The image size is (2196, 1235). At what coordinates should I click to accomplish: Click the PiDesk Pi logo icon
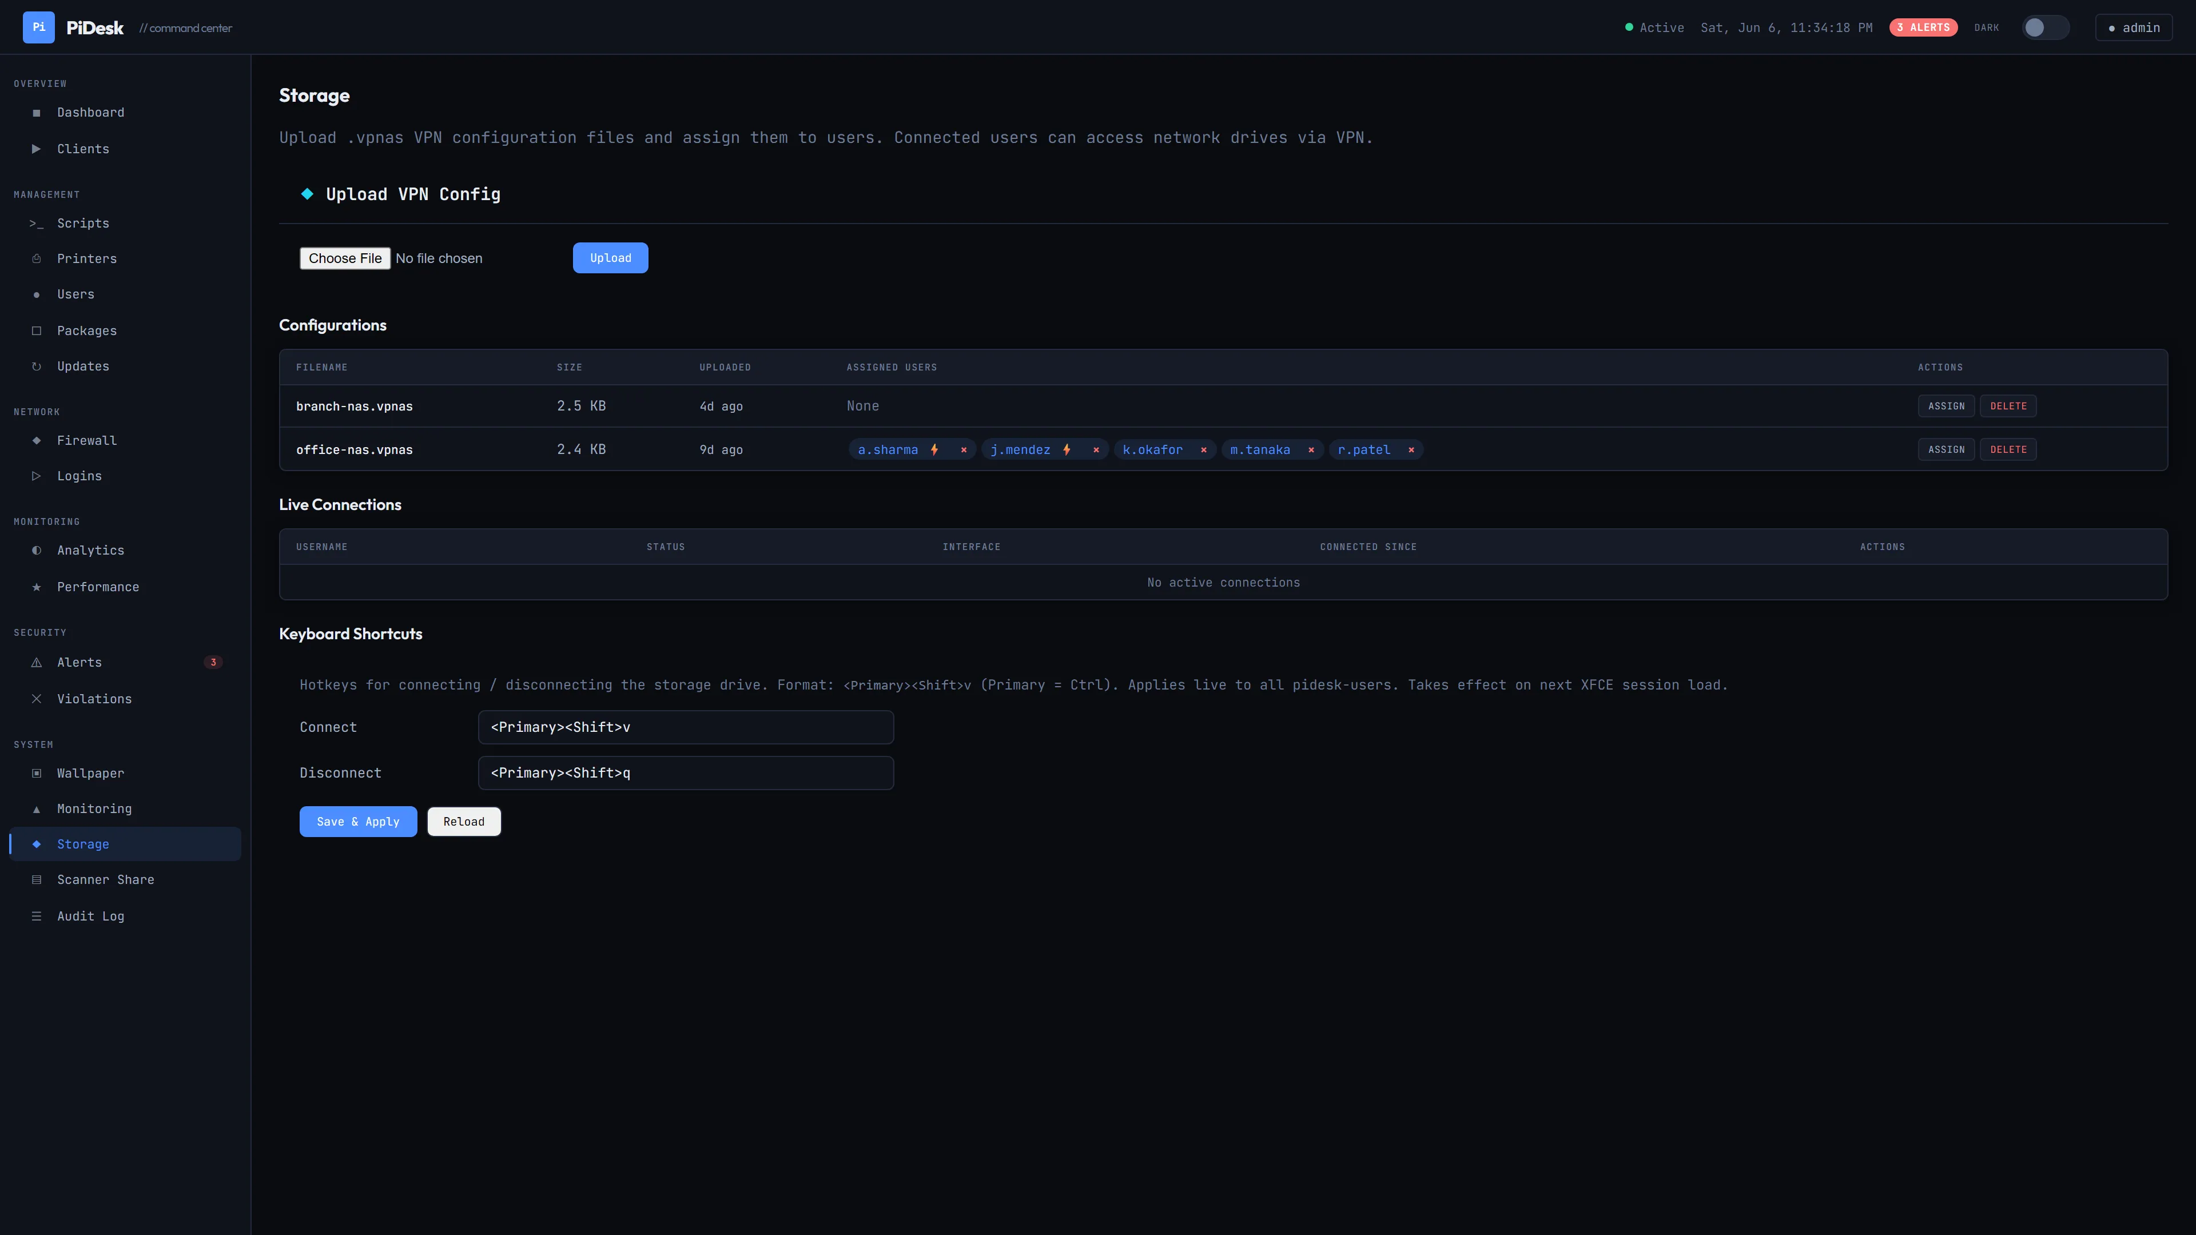pos(38,27)
